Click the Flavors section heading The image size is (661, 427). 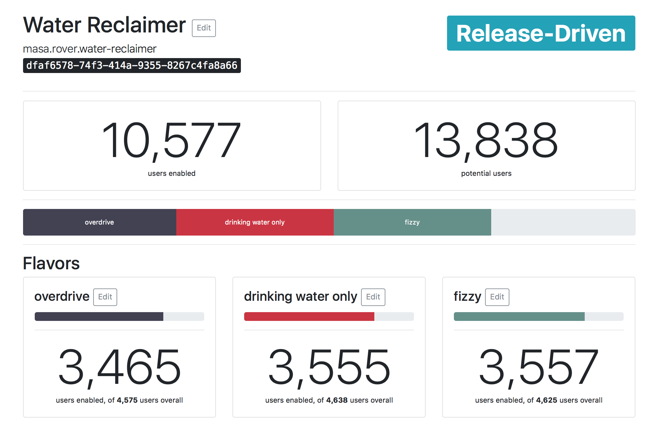tap(51, 263)
